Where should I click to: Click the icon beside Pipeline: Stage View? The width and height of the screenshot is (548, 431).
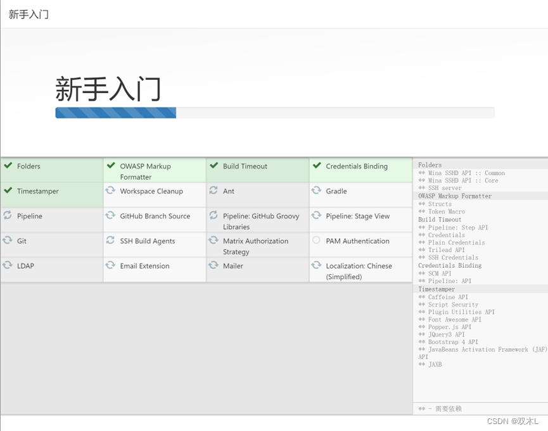click(316, 215)
